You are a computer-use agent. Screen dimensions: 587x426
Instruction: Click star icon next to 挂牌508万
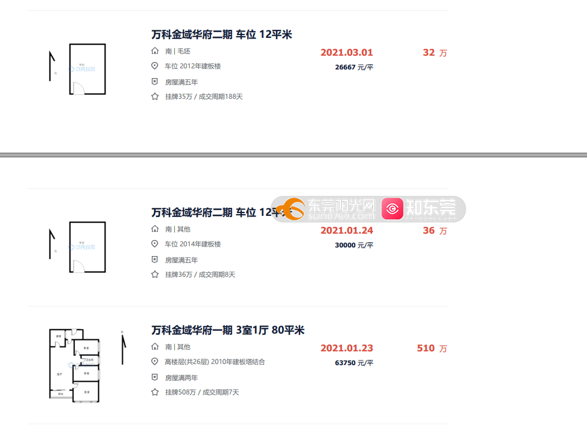pyautogui.click(x=155, y=392)
